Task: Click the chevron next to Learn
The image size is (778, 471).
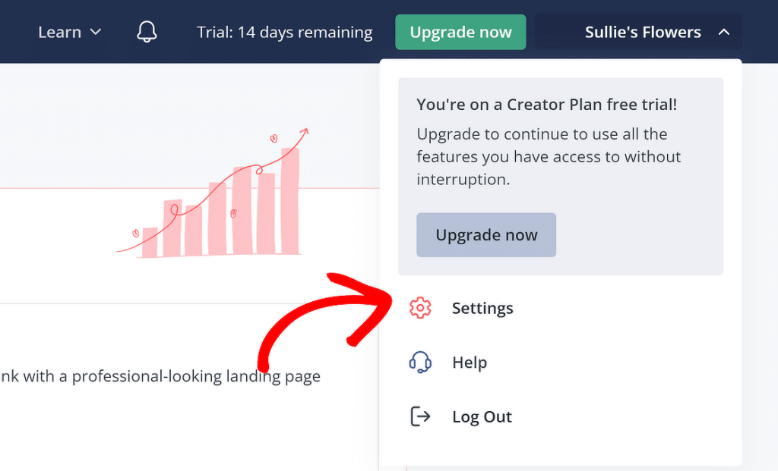Action: point(96,33)
